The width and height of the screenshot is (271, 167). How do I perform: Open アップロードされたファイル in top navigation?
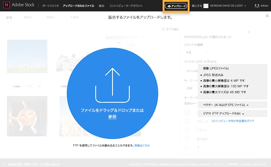pyautogui.click(x=78, y=6)
